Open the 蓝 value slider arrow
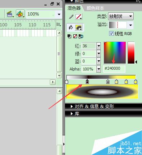This screenshot has height=155, width=142. pos(99,61)
